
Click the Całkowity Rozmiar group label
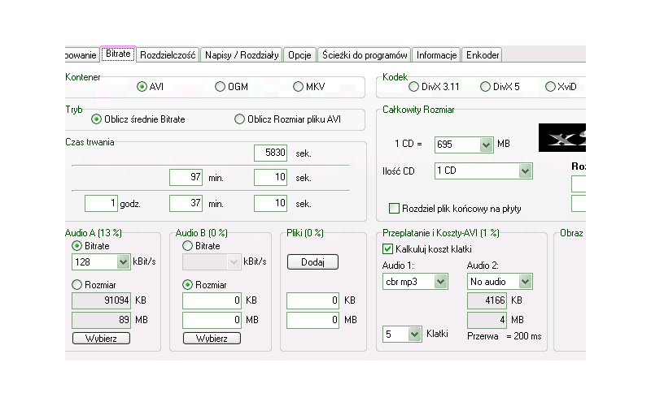coord(418,110)
